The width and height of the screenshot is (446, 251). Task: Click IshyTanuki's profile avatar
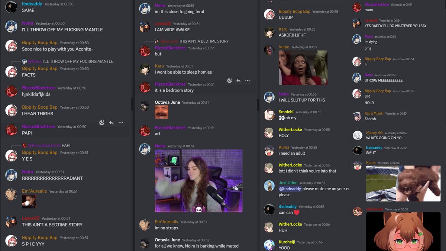point(358,212)
